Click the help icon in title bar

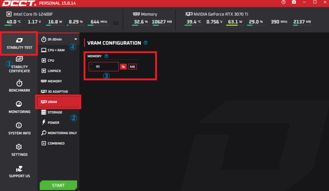[x=284, y=2]
